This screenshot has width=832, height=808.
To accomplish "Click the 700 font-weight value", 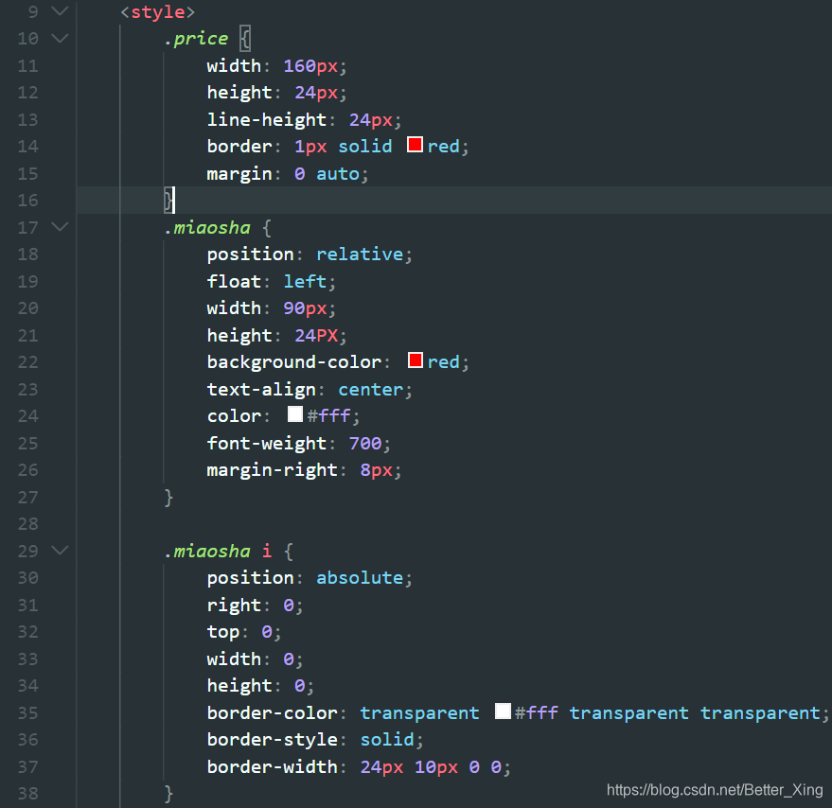I will coord(365,444).
